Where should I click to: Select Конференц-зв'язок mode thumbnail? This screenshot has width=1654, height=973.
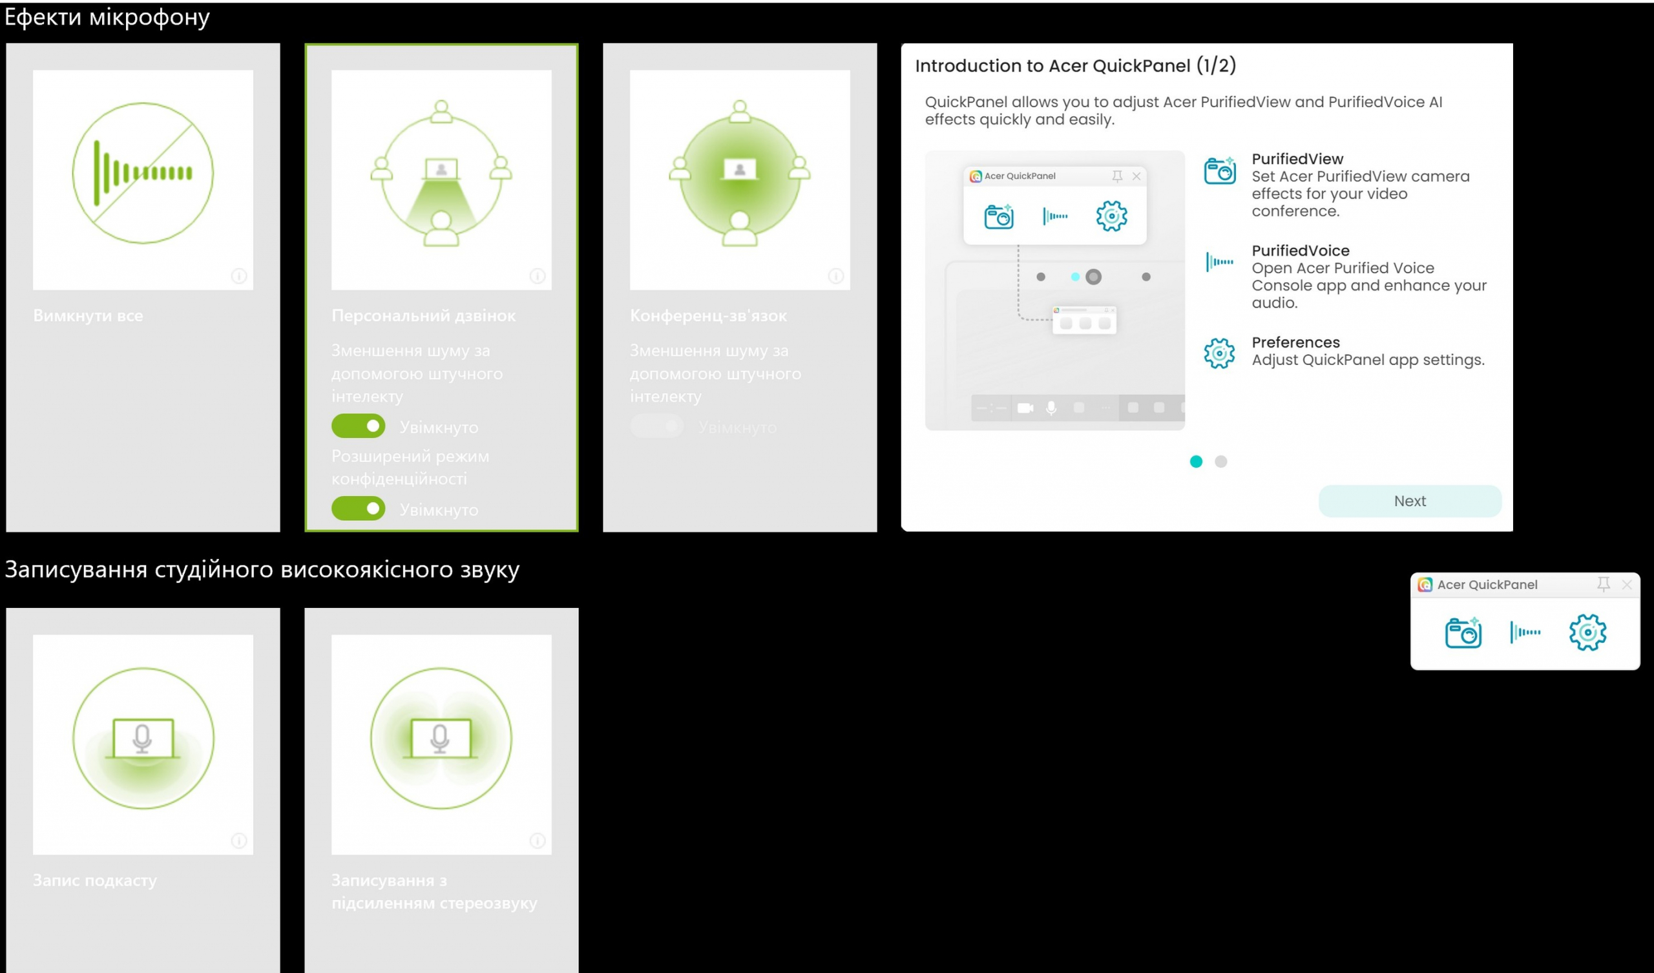pyautogui.click(x=740, y=180)
